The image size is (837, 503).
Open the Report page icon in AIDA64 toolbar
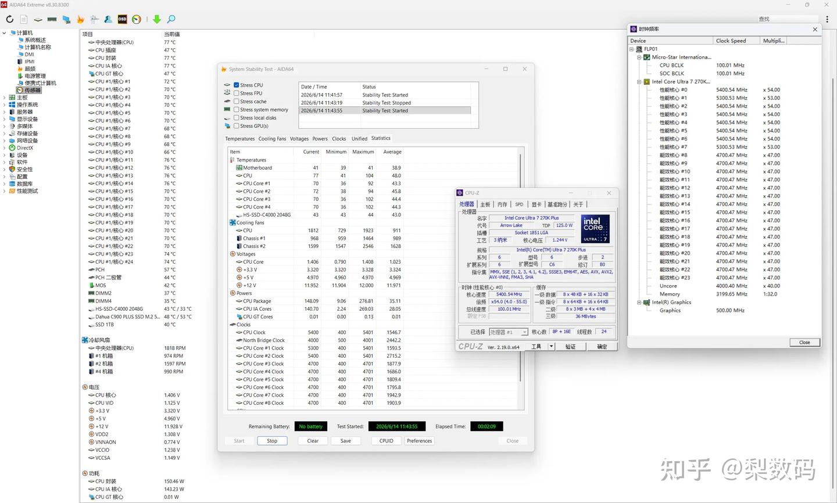(x=24, y=19)
